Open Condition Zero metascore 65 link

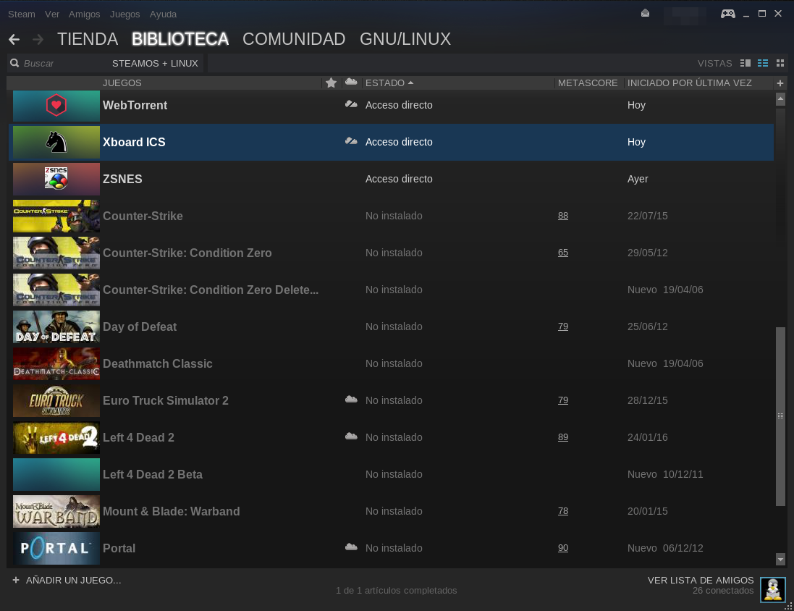click(x=563, y=253)
